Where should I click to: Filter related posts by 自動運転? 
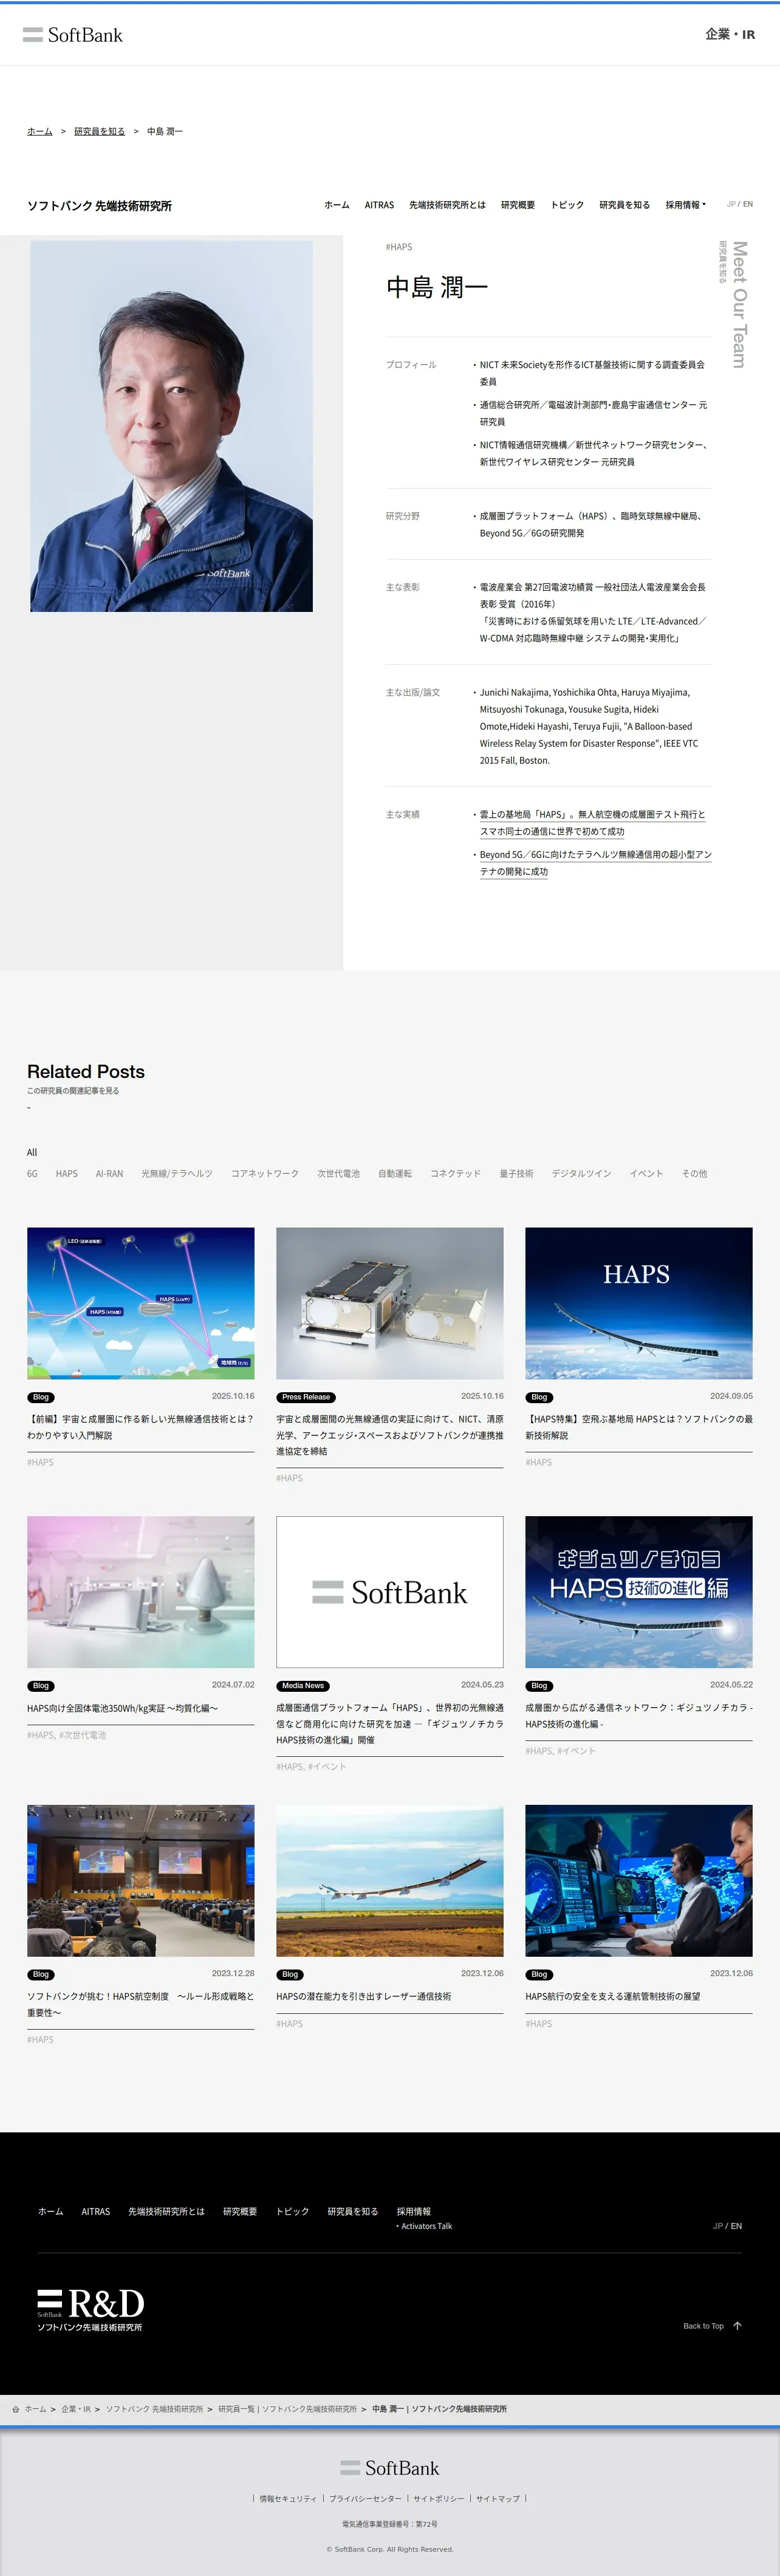pyautogui.click(x=395, y=1174)
